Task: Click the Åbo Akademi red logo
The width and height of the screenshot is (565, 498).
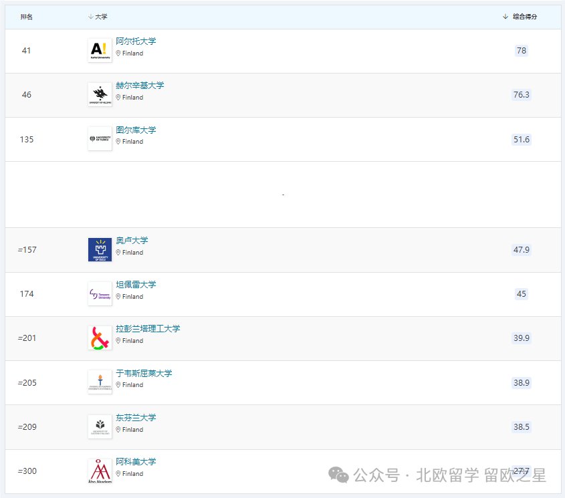Action: [100, 471]
